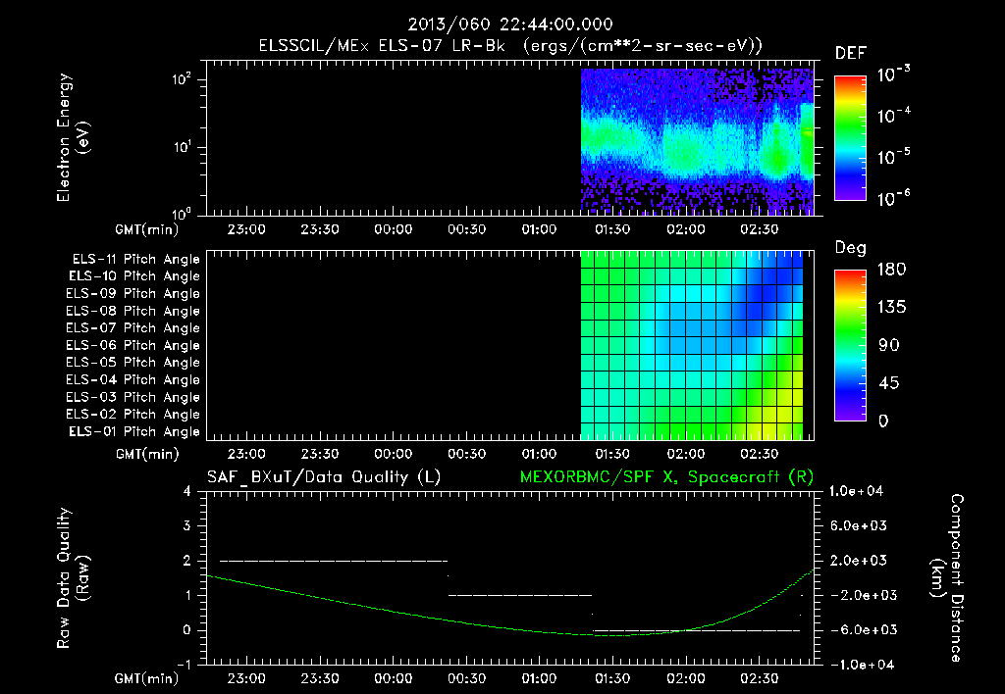This screenshot has width=1005, height=694.
Task: Click '00:00' tick under the spectrogram panel
Action: (393, 229)
